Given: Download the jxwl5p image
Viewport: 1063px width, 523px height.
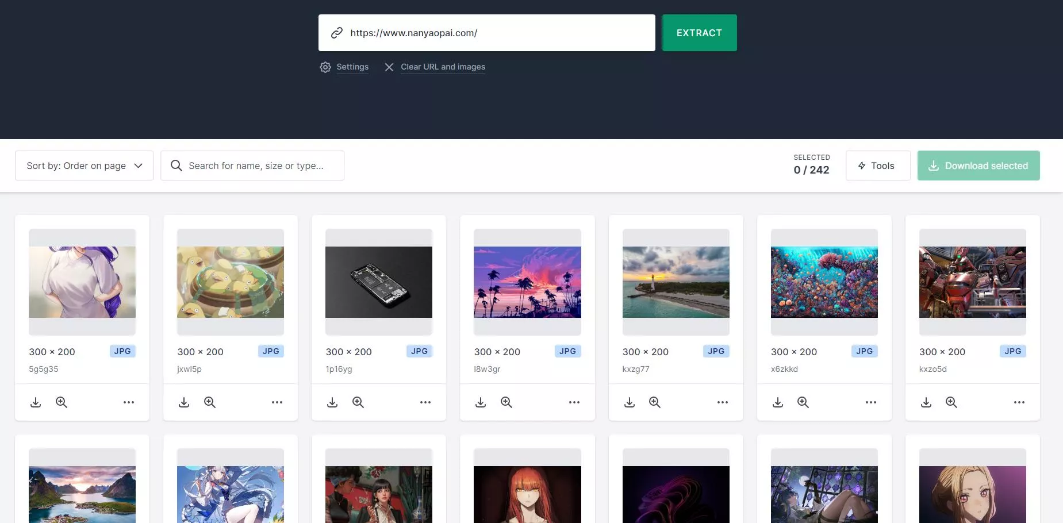Looking at the screenshot, I should click(x=184, y=402).
